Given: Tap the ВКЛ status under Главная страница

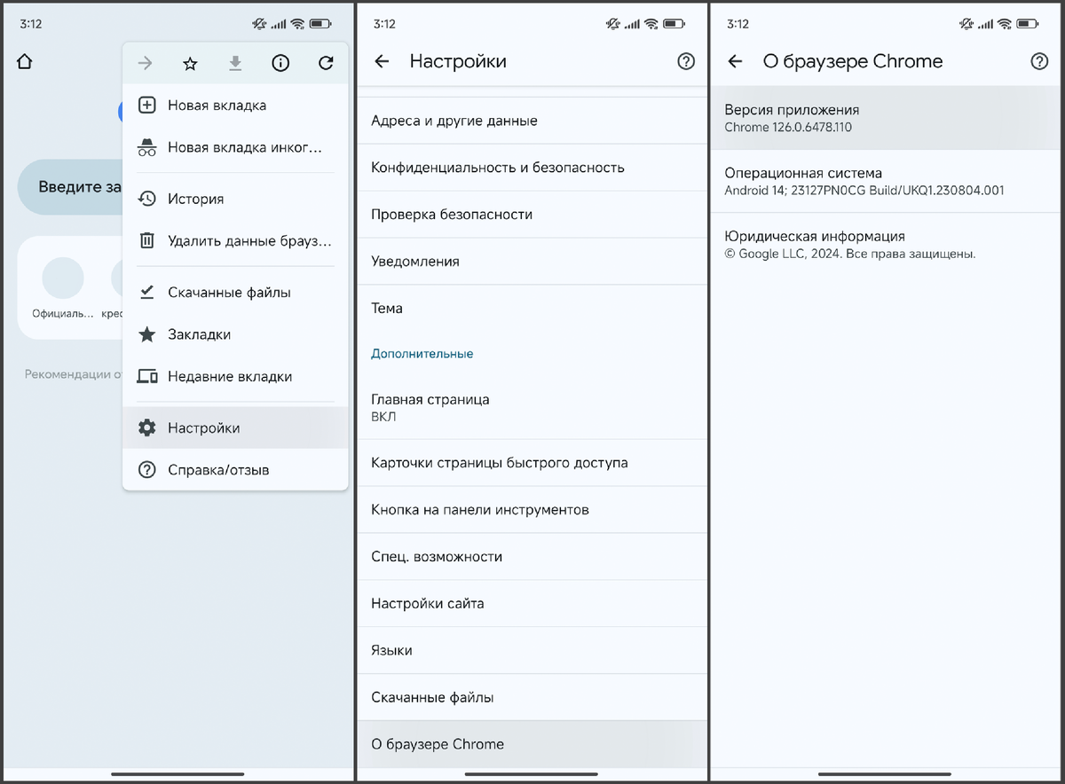Looking at the screenshot, I should click(x=383, y=417).
